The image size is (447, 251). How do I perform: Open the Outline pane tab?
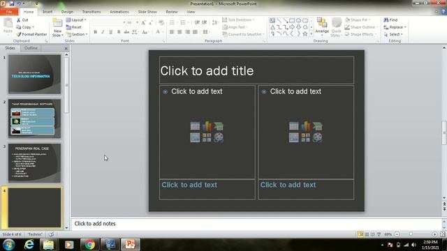click(31, 48)
